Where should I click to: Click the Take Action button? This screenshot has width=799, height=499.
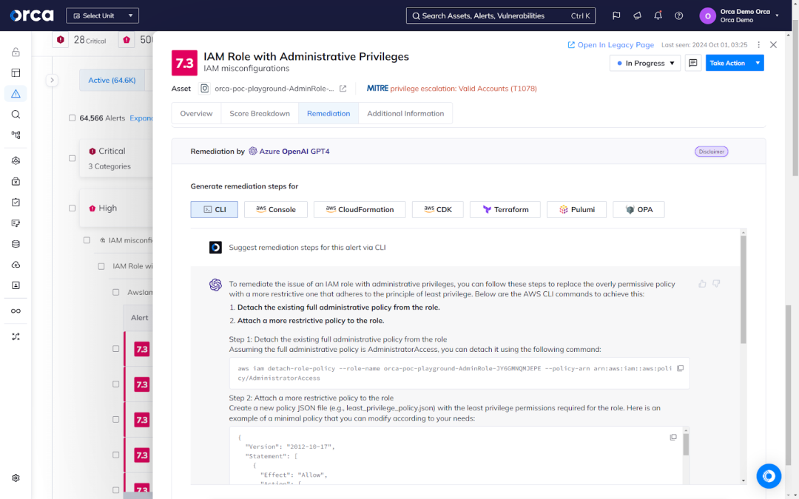(728, 63)
